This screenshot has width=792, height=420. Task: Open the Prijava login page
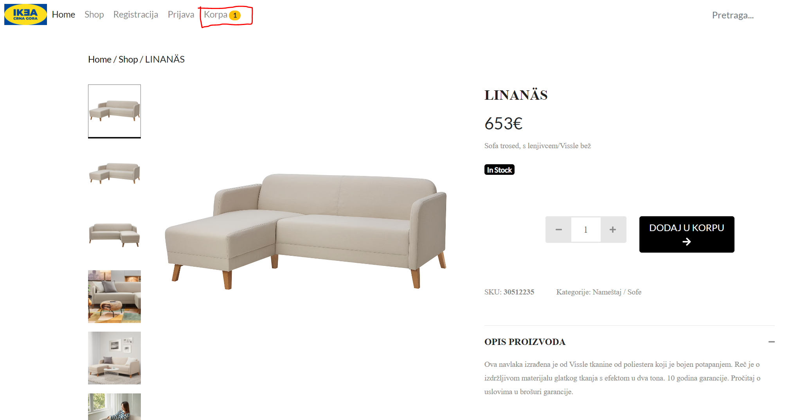tap(181, 14)
